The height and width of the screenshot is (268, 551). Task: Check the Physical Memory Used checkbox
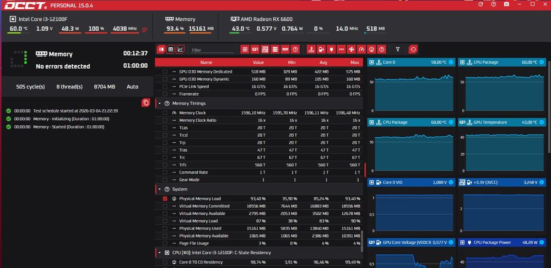coord(165,228)
